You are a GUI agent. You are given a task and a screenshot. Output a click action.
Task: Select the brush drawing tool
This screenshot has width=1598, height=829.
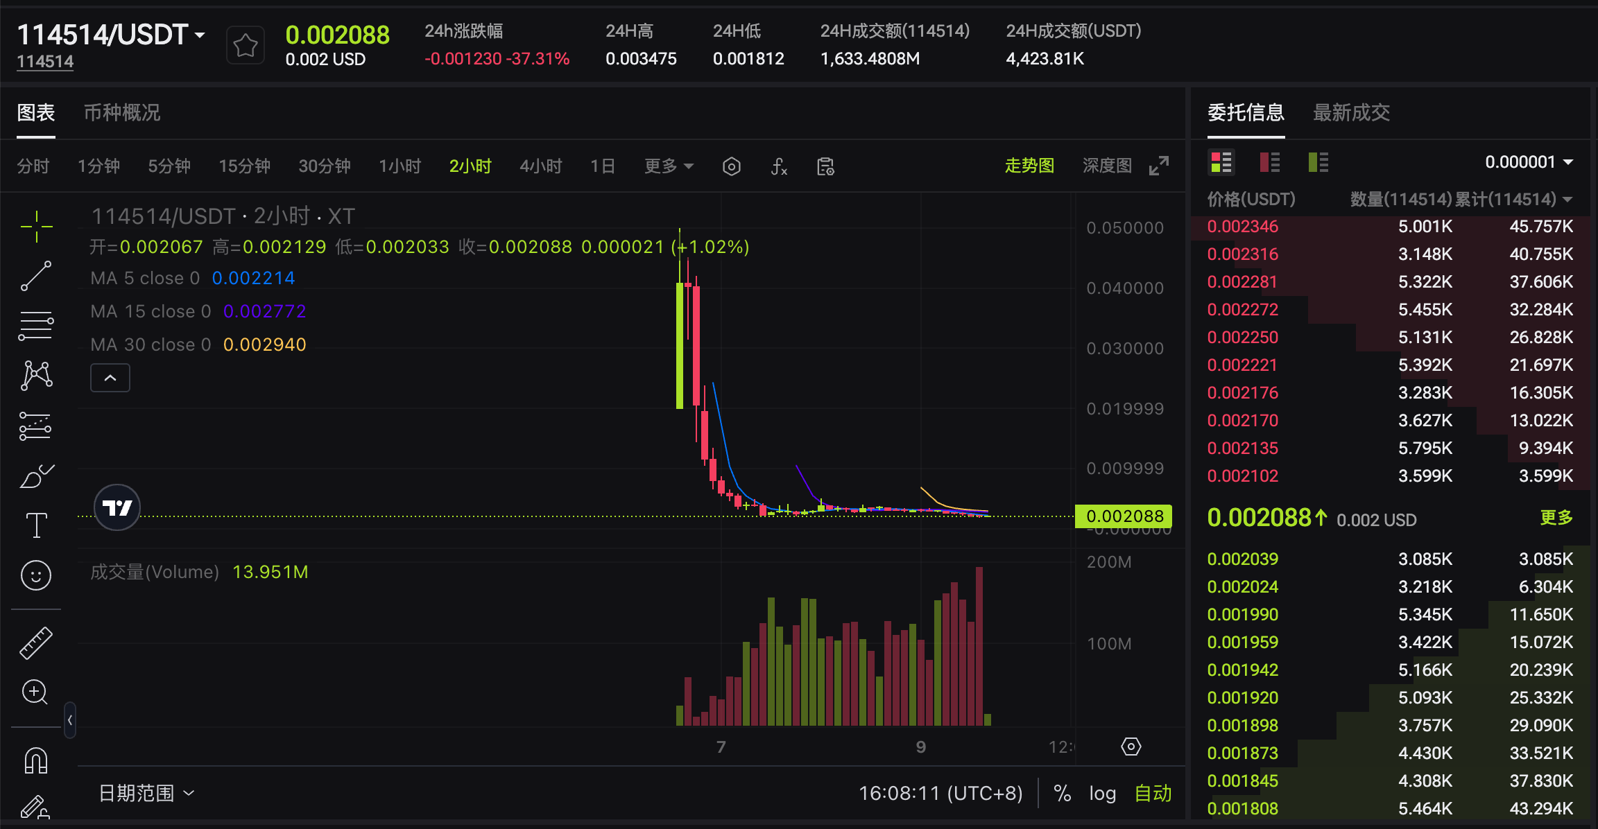coord(36,476)
